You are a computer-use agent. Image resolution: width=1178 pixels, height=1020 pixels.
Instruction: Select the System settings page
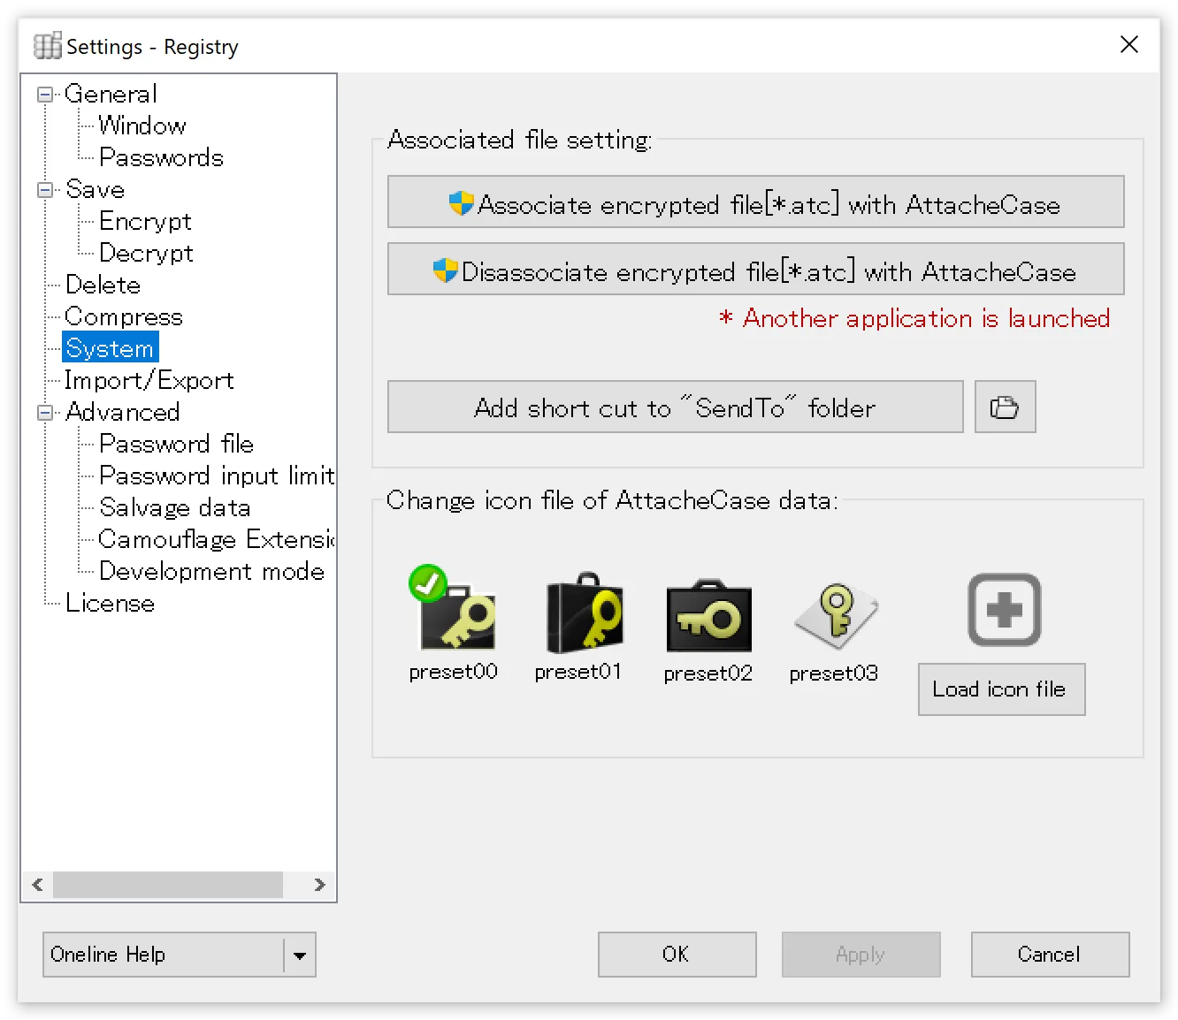coord(109,347)
